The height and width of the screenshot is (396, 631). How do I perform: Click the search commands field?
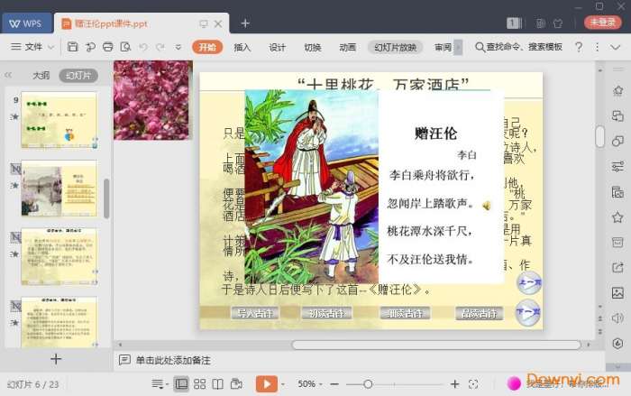point(519,47)
